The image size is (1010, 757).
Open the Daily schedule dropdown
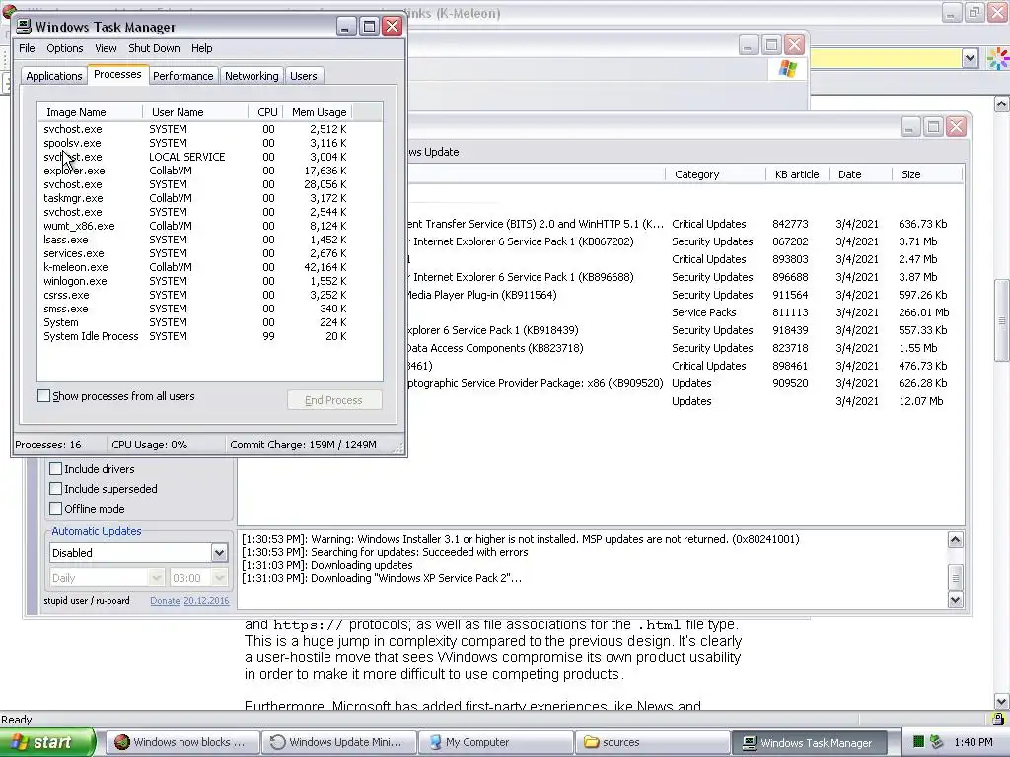coord(156,578)
